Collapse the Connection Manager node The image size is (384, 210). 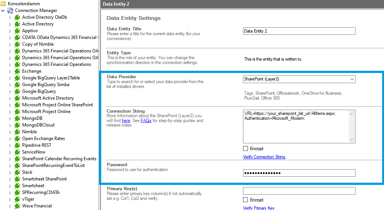(x=3, y=11)
